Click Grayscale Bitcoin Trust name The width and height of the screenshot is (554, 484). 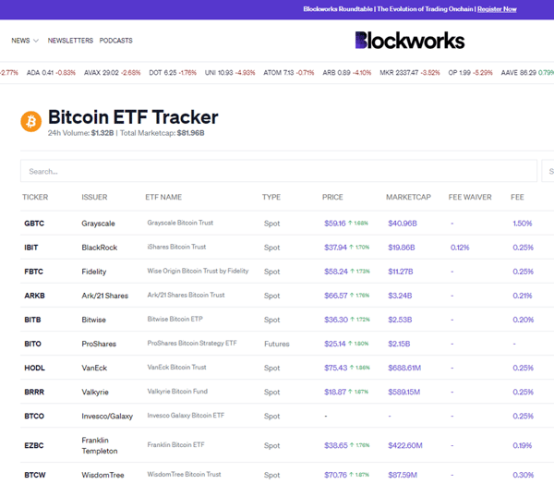(x=180, y=223)
